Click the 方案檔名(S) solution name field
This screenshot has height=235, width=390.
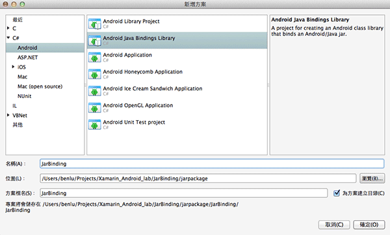point(183,193)
